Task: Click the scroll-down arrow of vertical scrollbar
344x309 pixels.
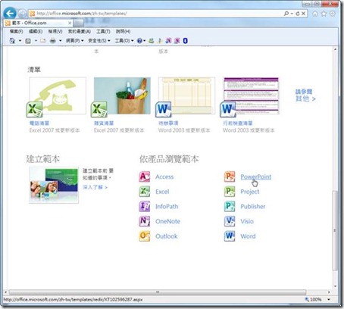Action: [x=335, y=286]
